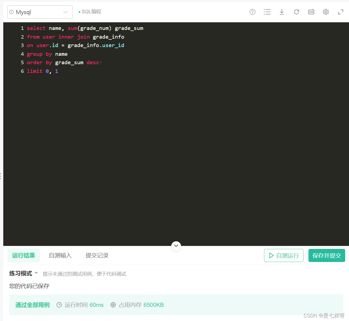Image resolution: width=349 pixels, height=321 pixels.
Task: Click the info icon beside Mysql
Action: click(x=11, y=12)
